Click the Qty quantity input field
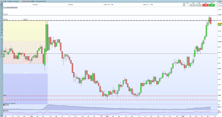222x117 pixels. click(x=187, y=5)
